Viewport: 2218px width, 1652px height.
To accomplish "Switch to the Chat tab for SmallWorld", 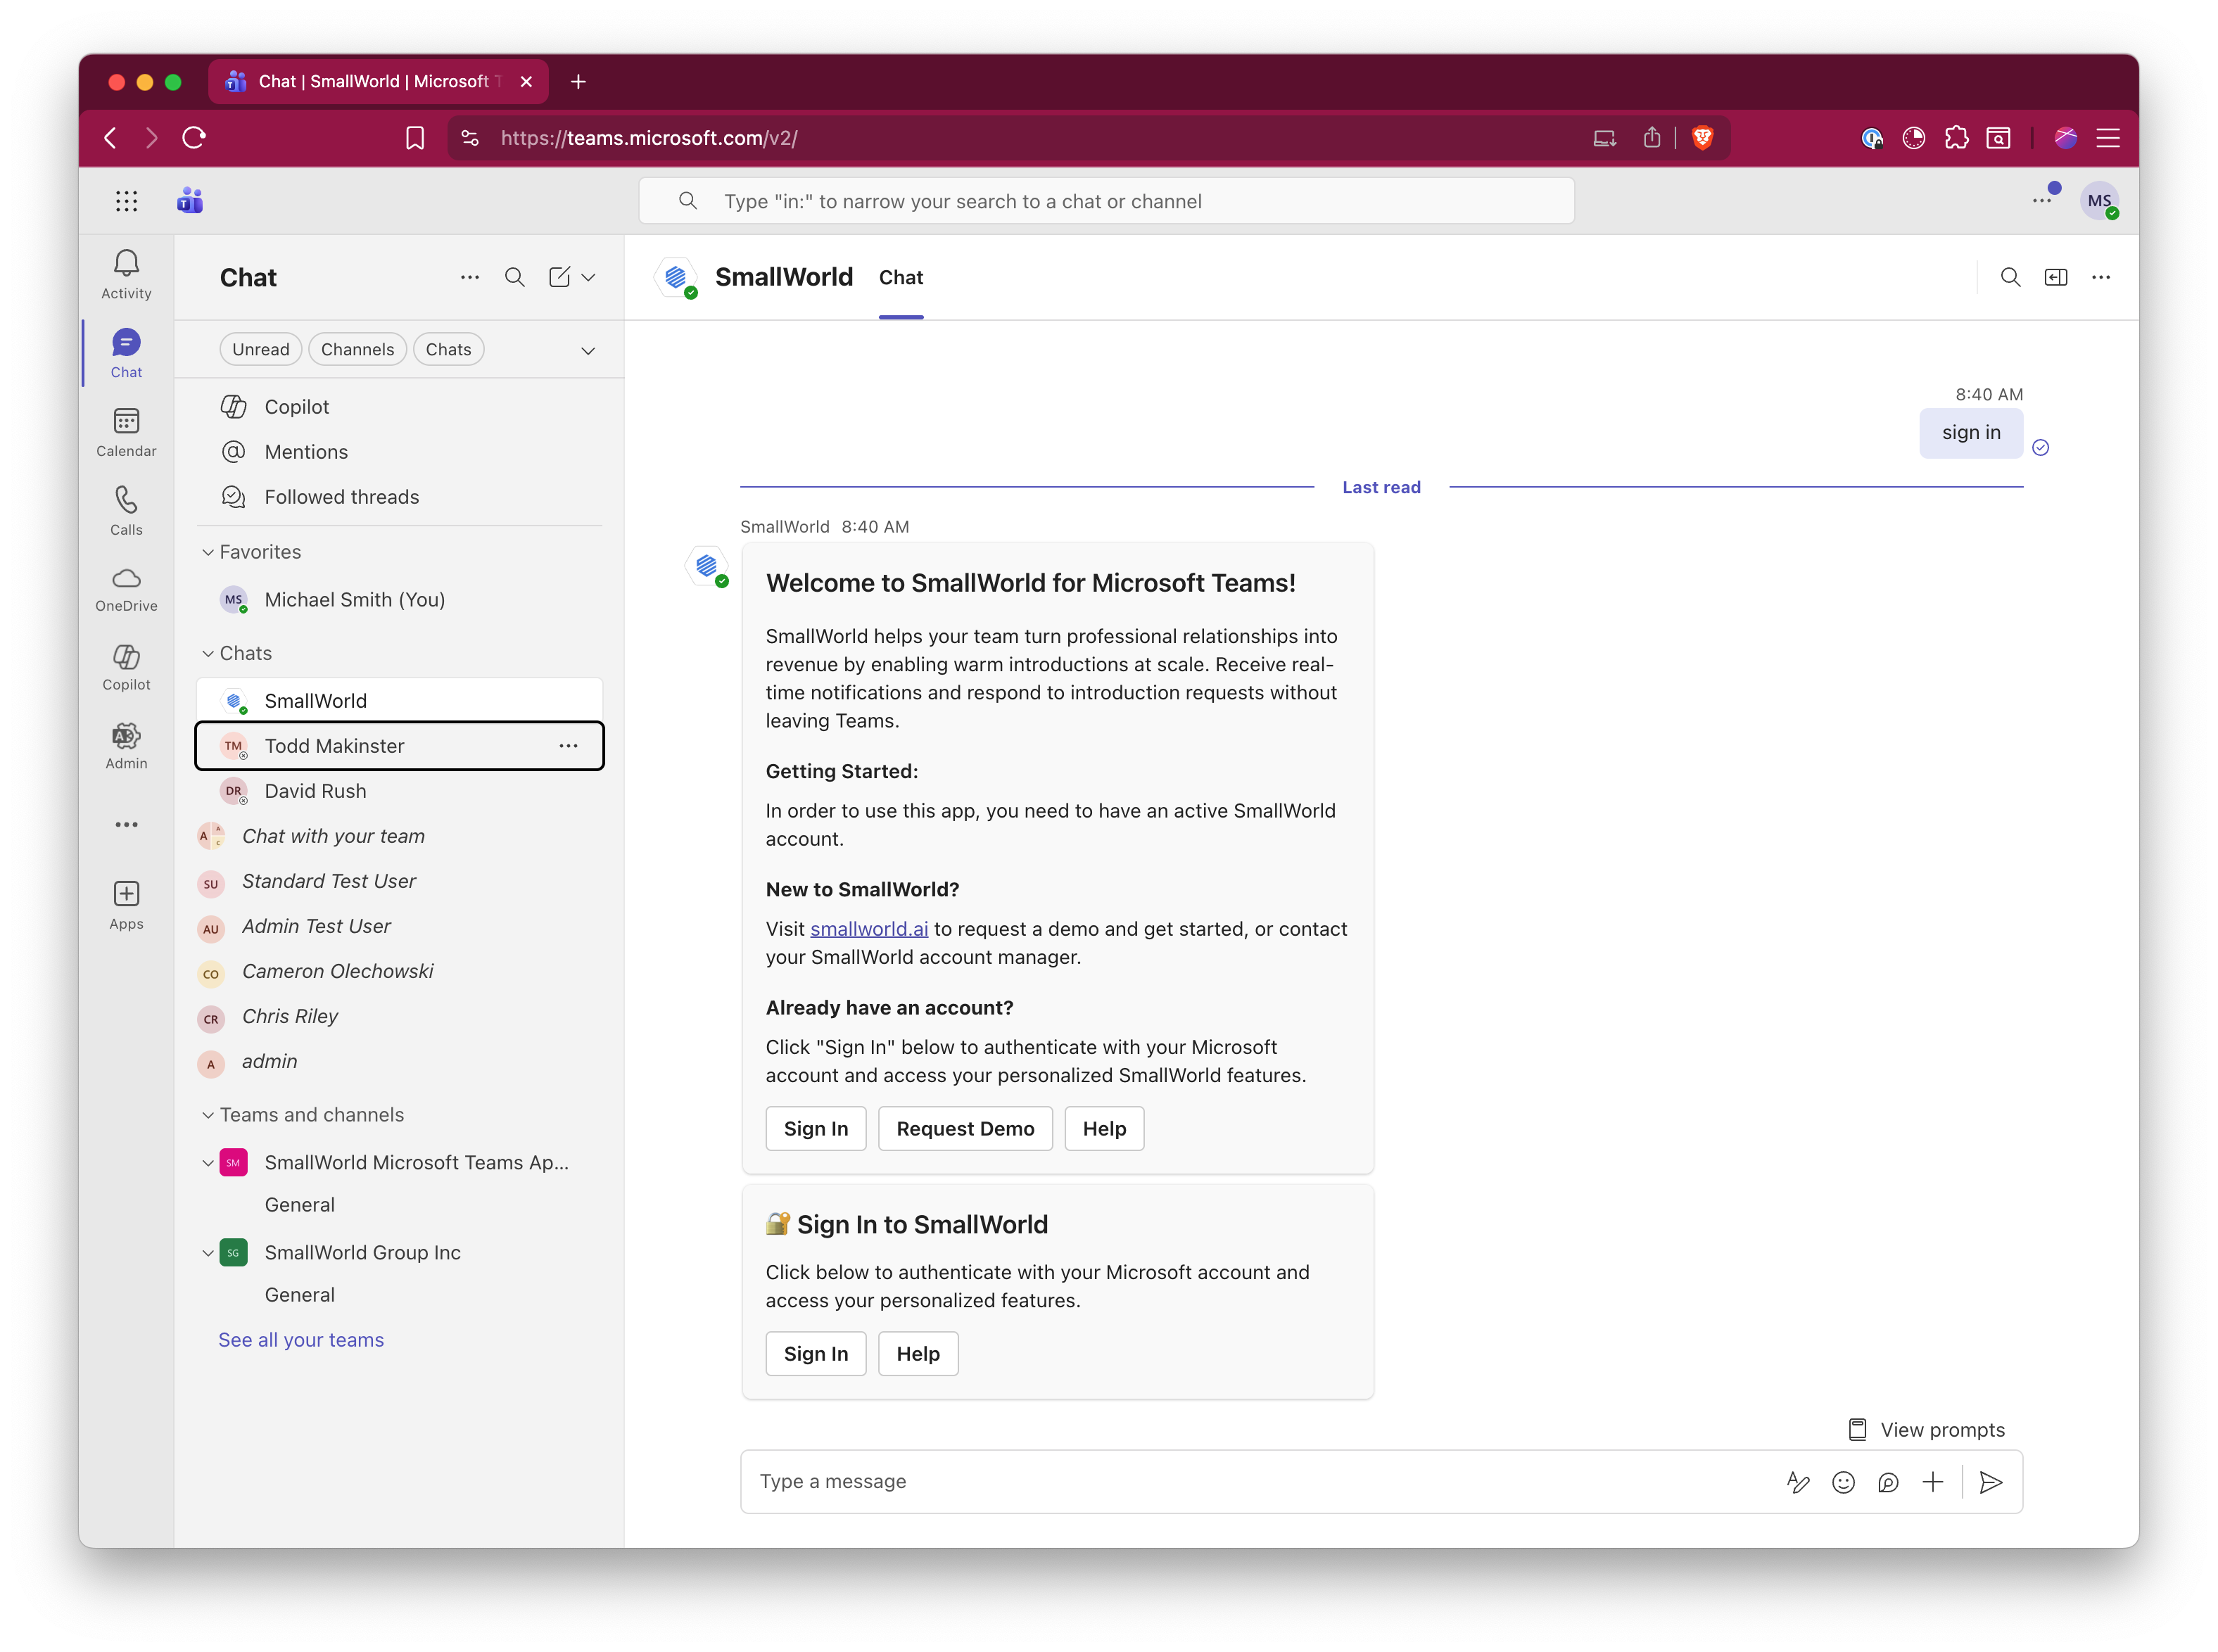I will coord(900,277).
